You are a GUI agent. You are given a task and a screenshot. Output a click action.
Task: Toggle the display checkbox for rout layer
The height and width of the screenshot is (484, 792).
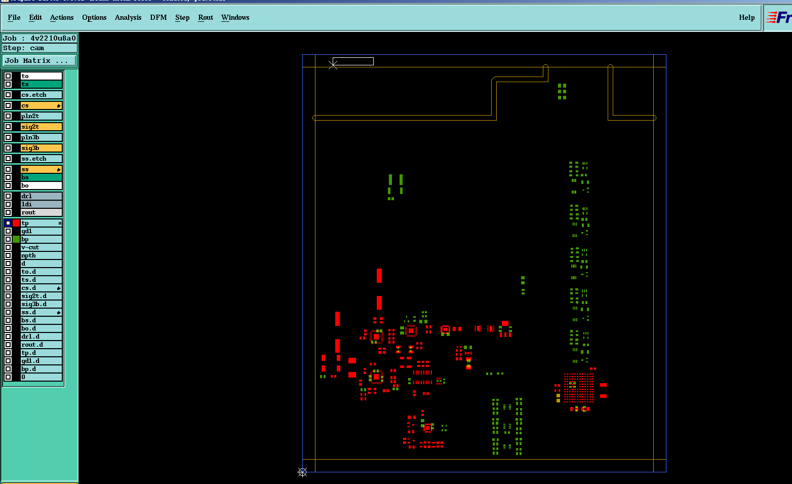tap(8, 212)
